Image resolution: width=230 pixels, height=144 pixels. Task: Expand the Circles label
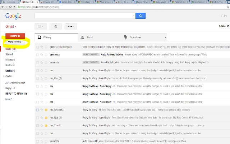4,76
